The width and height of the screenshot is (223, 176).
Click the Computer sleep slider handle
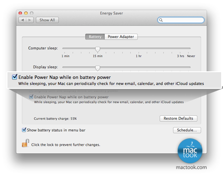[98, 49]
